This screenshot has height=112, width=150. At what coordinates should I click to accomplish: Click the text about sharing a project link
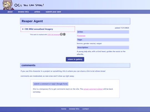pos(63,71)
